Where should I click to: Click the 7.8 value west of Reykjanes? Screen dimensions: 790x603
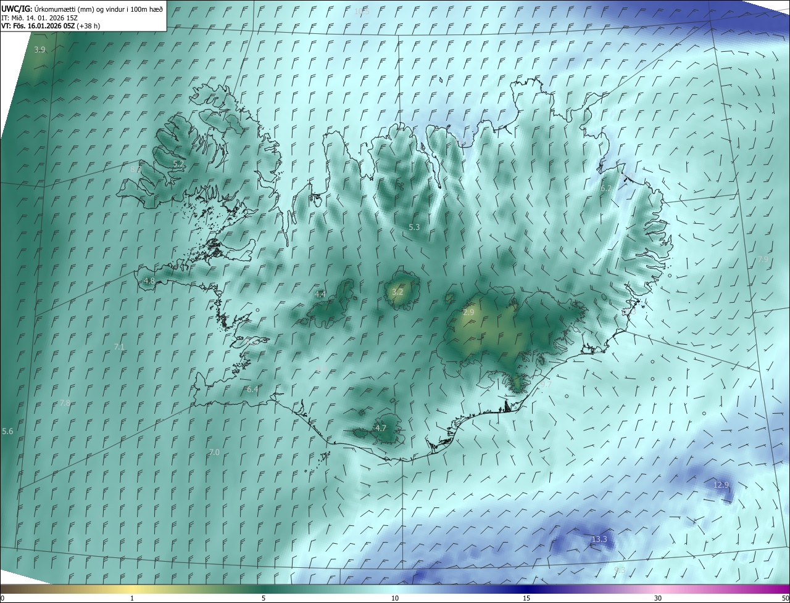coord(65,403)
